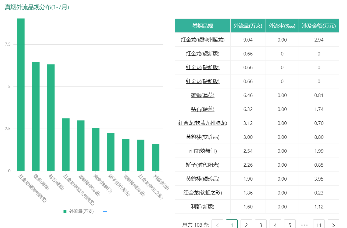Click the 2.54 outflow value cell
The image size is (347, 228).
click(x=248, y=151)
